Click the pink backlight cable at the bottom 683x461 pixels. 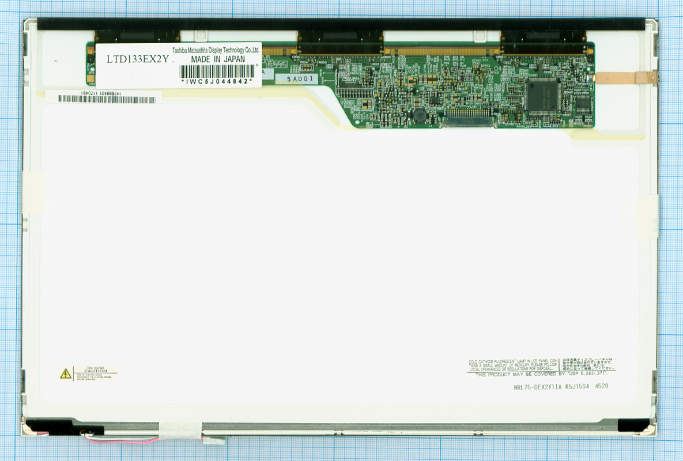[x=122, y=440]
